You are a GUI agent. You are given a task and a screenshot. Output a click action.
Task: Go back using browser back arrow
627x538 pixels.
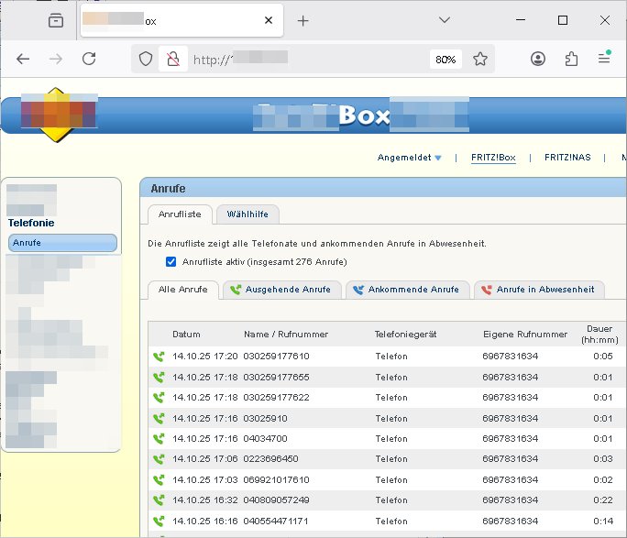click(x=24, y=59)
